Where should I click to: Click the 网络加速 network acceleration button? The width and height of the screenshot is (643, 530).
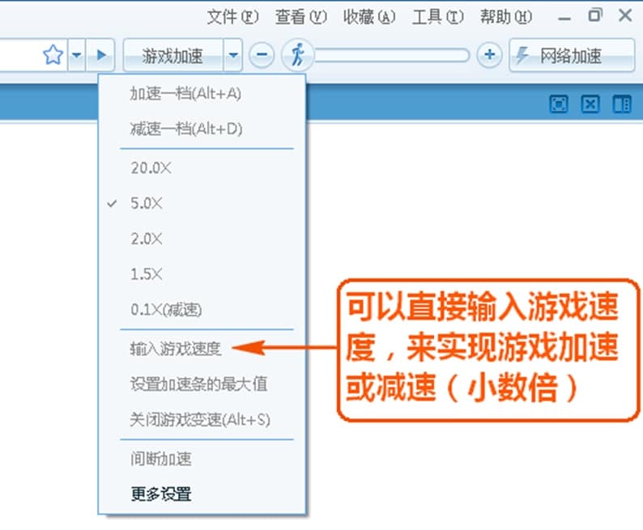point(571,56)
